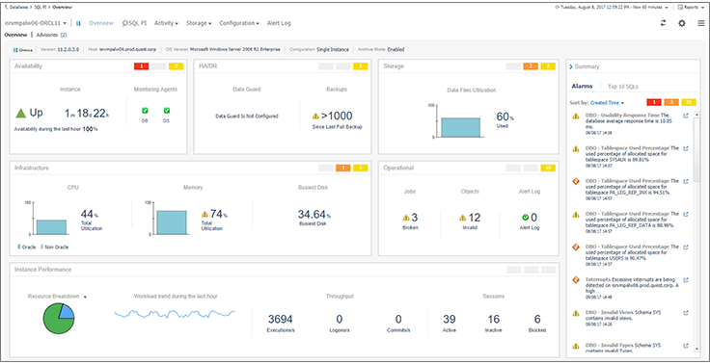Image resolution: width=710 pixels, height=364 pixels.
Task: Switch to the Top 10 SQLs tab
Action: pyautogui.click(x=623, y=86)
